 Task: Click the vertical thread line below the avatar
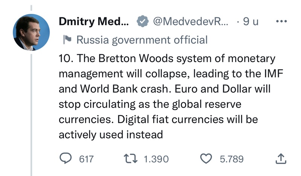(x=32, y=113)
